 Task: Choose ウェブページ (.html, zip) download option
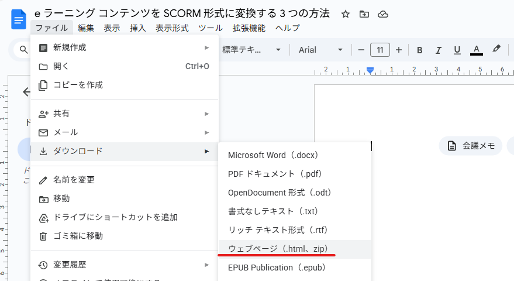coord(277,249)
